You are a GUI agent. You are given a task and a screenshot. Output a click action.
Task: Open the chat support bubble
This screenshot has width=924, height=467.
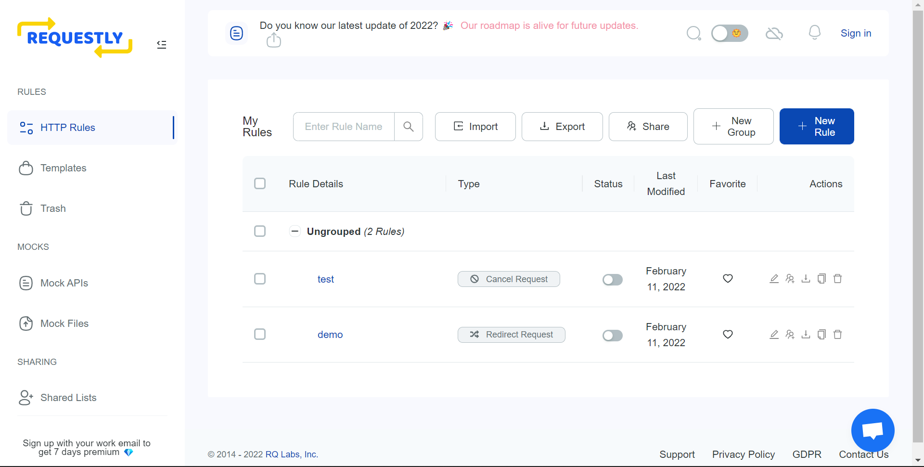pos(873,430)
